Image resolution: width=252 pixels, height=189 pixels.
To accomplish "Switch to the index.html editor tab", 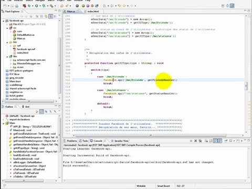I will coord(93,12).
